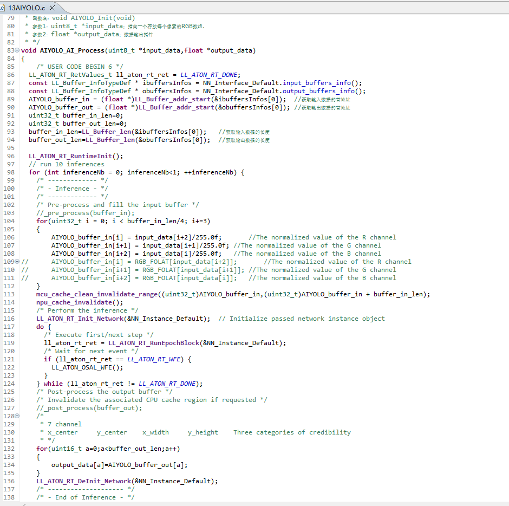Click output_buffers_info call on line 88

(x=319, y=91)
